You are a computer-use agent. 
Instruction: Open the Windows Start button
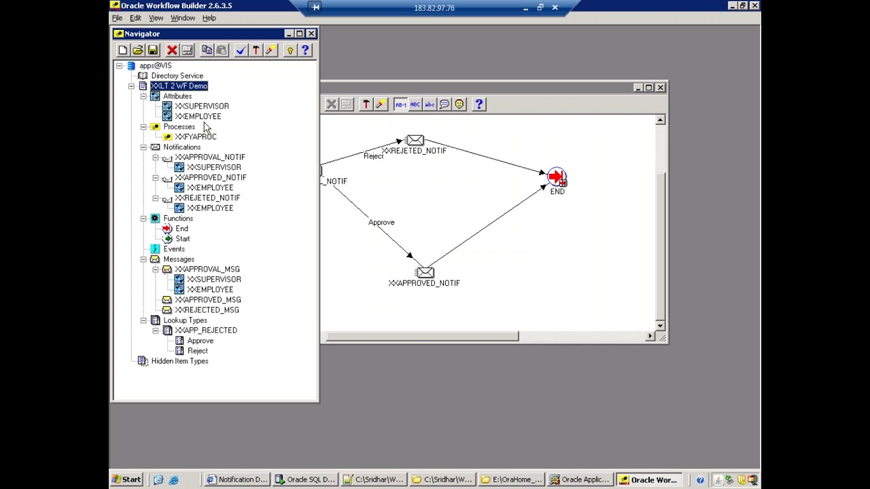pos(126,479)
